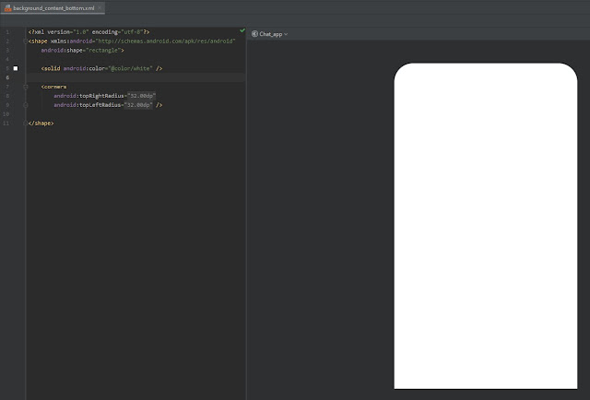This screenshot has height=400, width=590.
Task: Click the white rounded shape in the preview
Action: pyautogui.click(x=487, y=226)
